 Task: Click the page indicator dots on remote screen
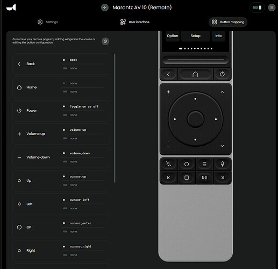(x=196, y=48)
